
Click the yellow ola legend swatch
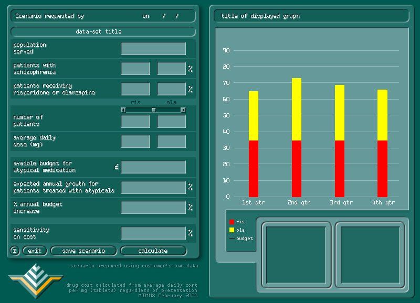click(232, 230)
